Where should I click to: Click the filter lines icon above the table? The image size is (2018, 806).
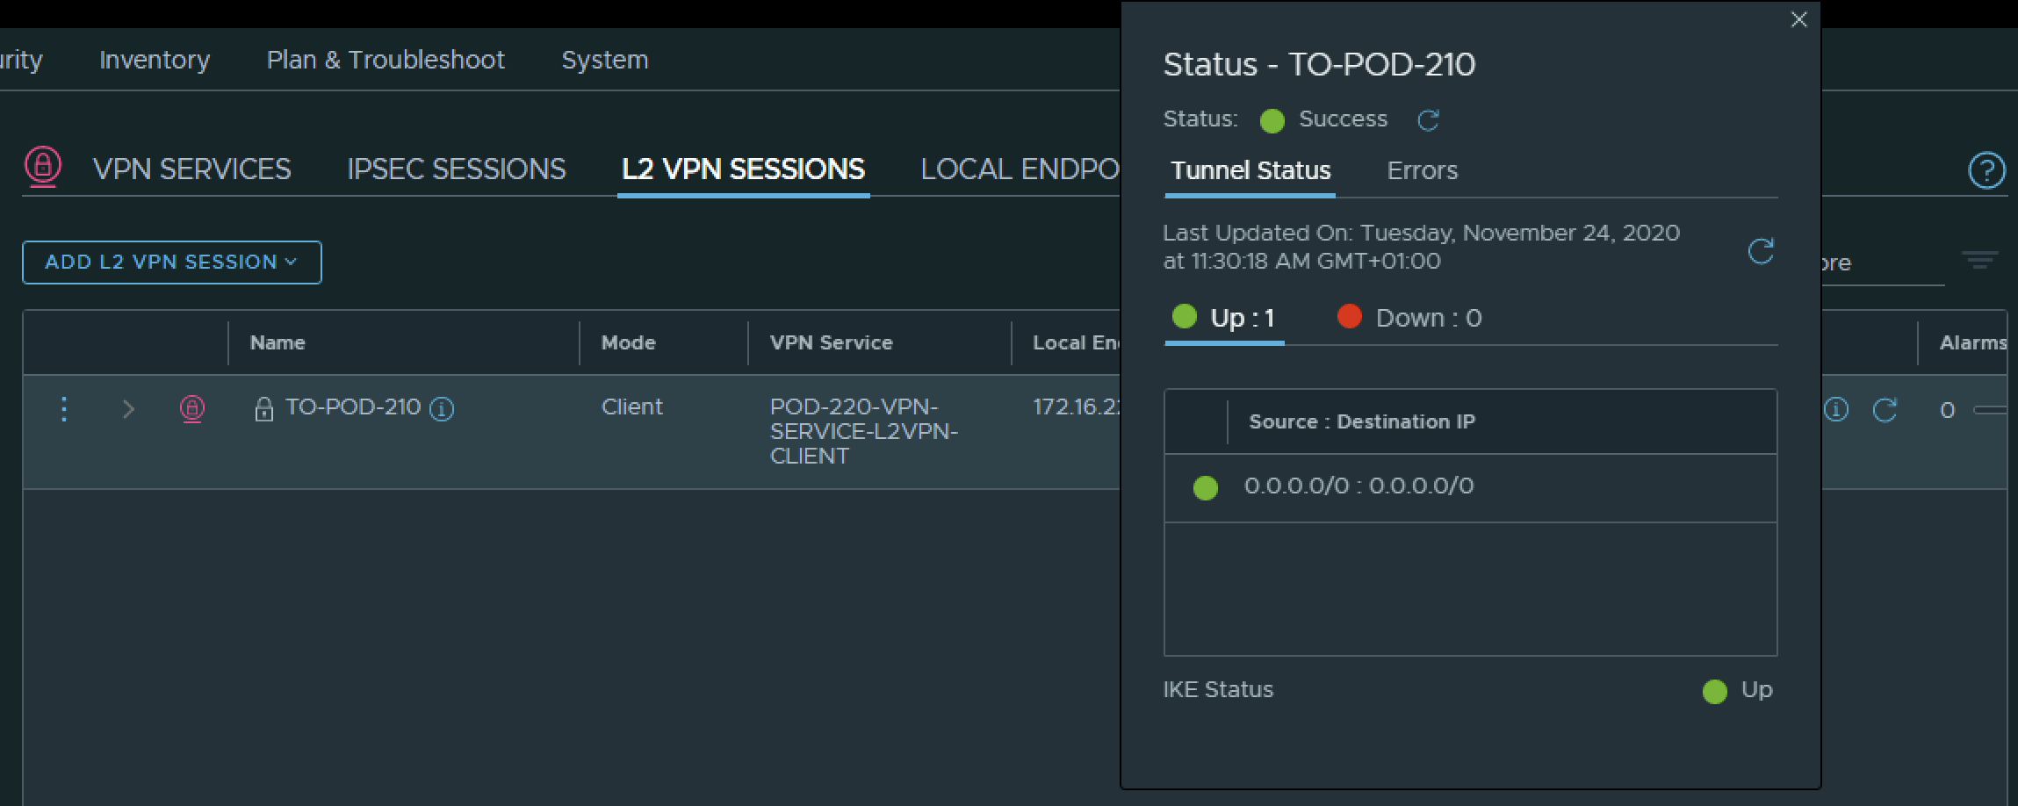coord(1979,260)
